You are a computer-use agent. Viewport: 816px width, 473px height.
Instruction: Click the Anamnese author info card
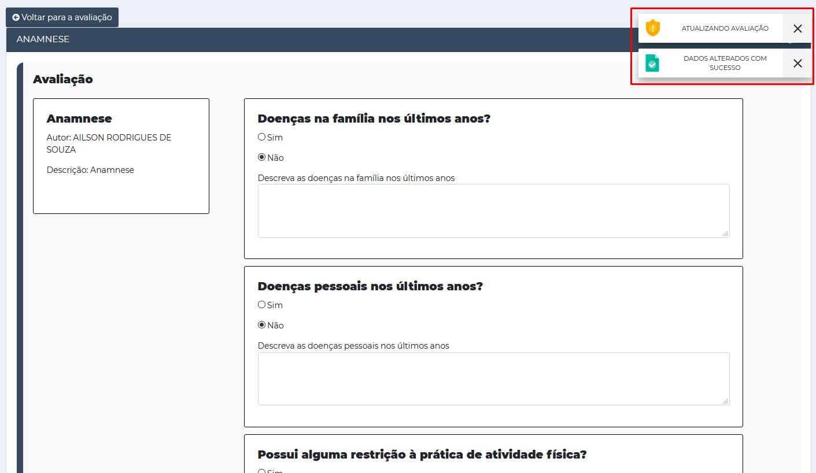[x=121, y=156]
